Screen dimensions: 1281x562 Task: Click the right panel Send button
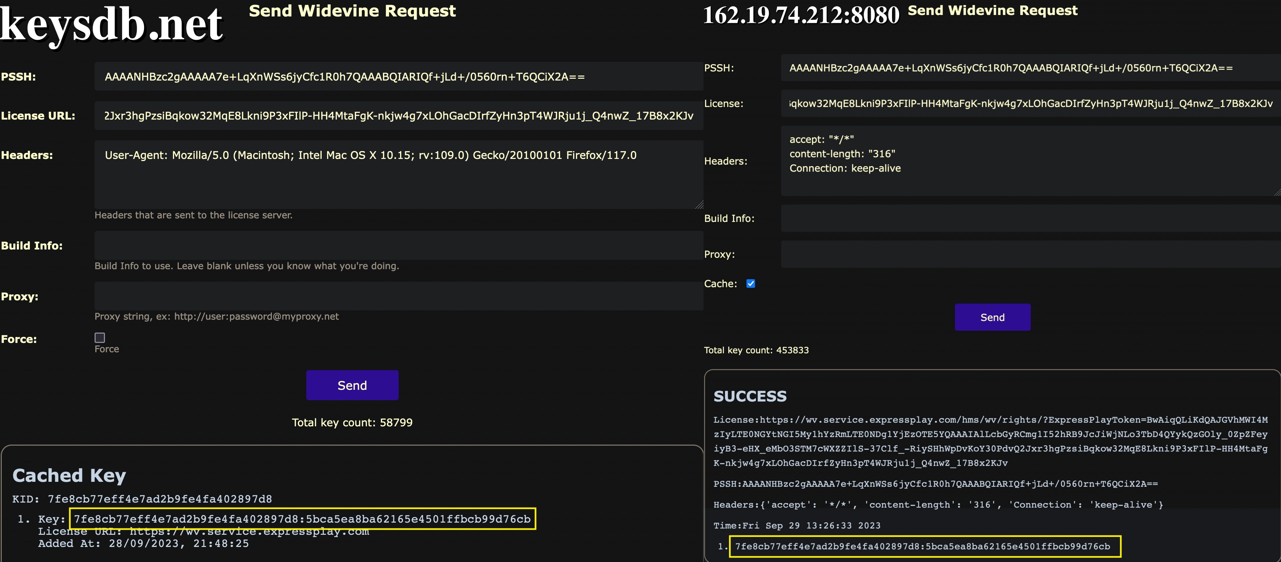(992, 317)
